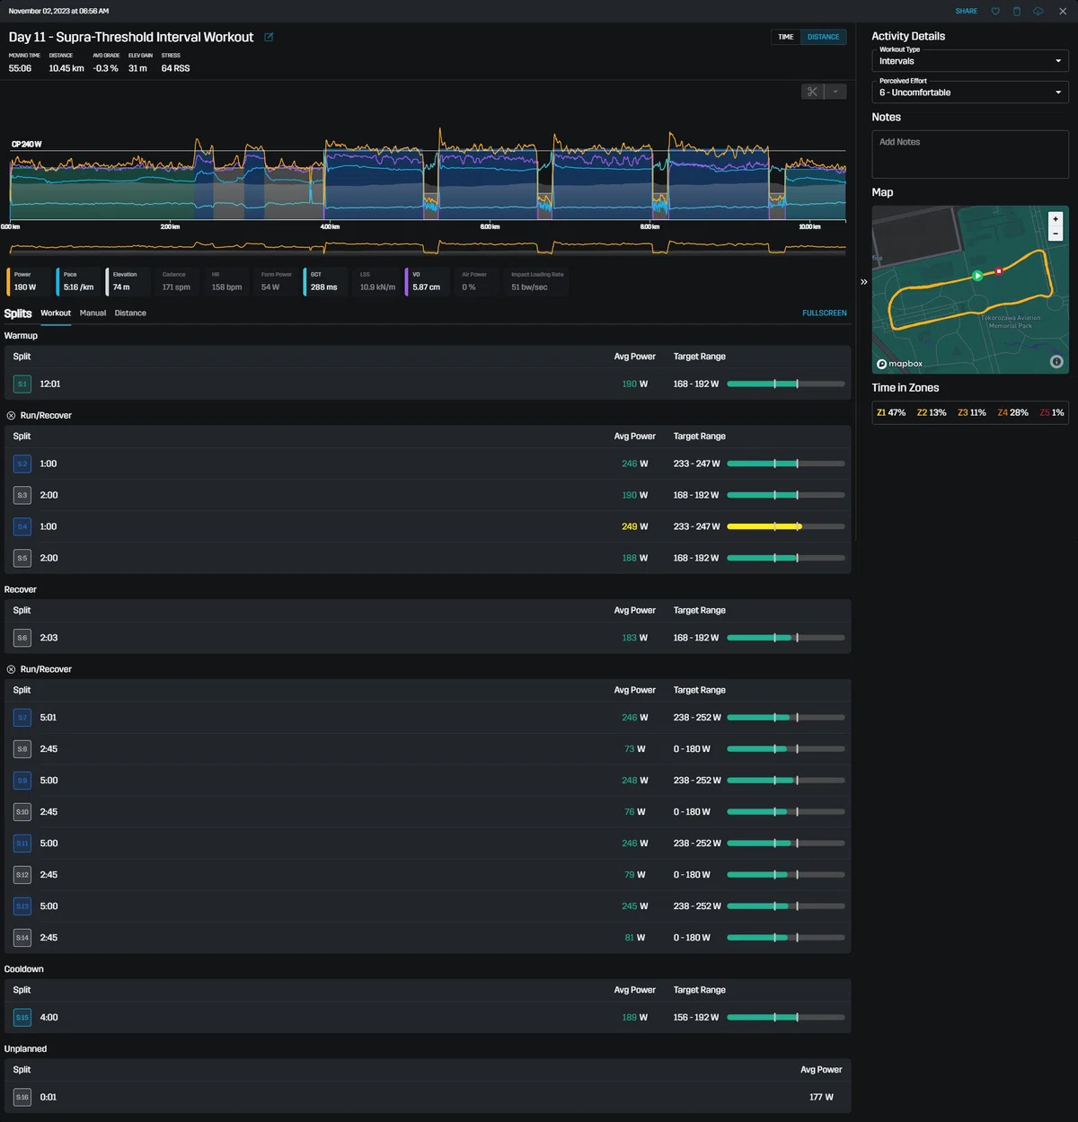Click the S:3 split badge

[22, 495]
